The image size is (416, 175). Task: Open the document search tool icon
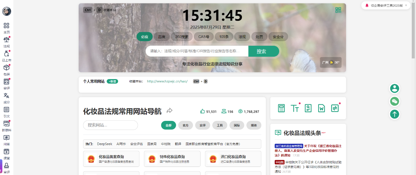pyautogui.click(x=308, y=108)
